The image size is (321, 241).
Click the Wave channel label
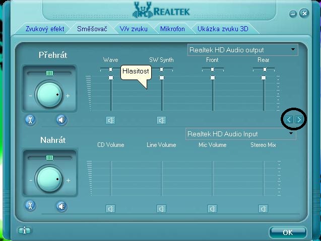click(x=111, y=60)
